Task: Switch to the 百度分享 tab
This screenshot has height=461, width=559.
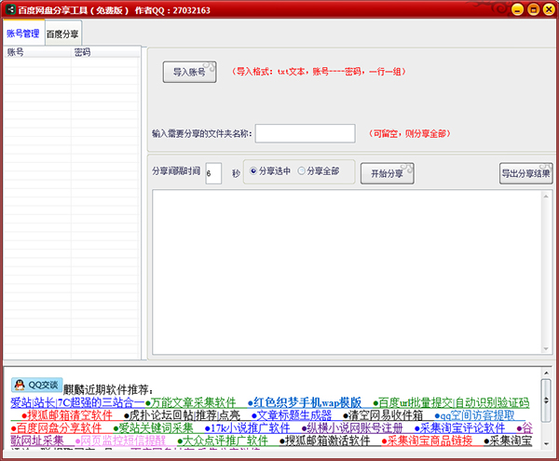Action: pos(63,34)
